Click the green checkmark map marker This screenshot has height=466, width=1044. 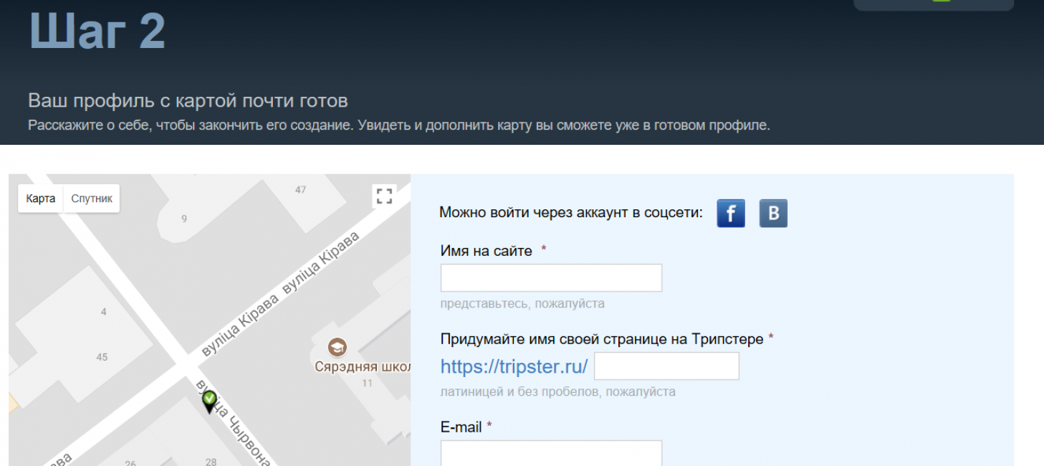pyautogui.click(x=209, y=400)
